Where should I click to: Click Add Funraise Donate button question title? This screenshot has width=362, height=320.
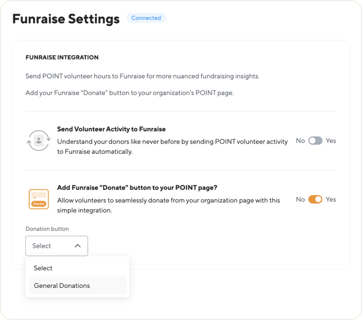(x=137, y=187)
